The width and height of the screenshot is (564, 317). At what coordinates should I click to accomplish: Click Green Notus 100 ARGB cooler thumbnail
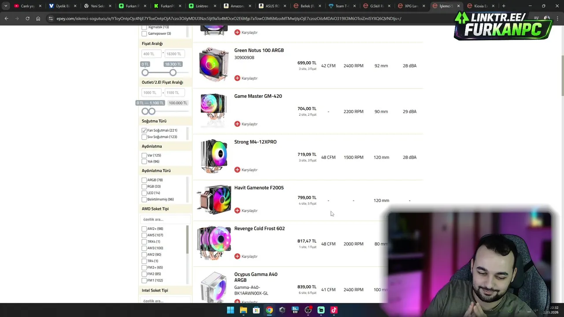(x=214, y=65)
